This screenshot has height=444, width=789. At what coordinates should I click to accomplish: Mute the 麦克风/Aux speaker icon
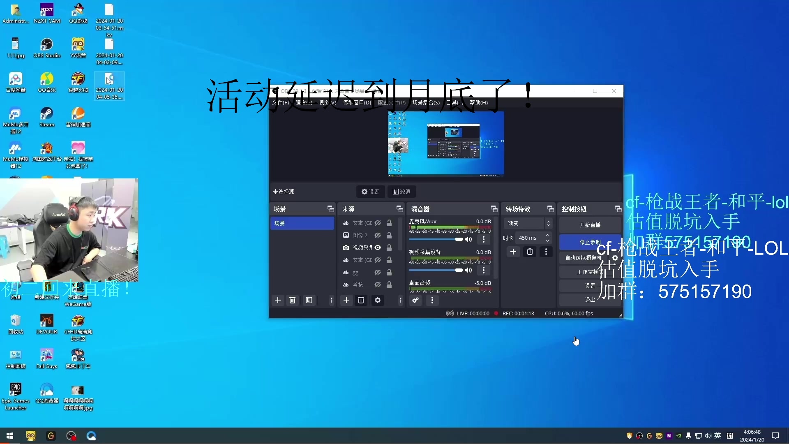(468, 239)
